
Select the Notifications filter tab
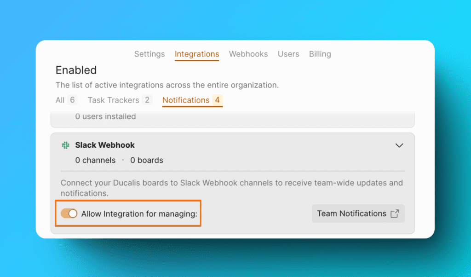pos(186,100)
